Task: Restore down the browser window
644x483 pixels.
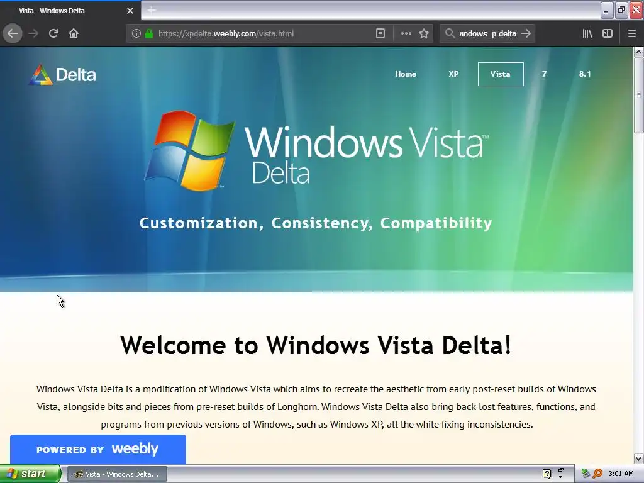Action: 621,10
